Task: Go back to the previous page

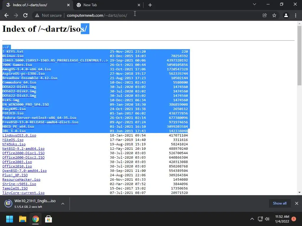Action: 6,15
